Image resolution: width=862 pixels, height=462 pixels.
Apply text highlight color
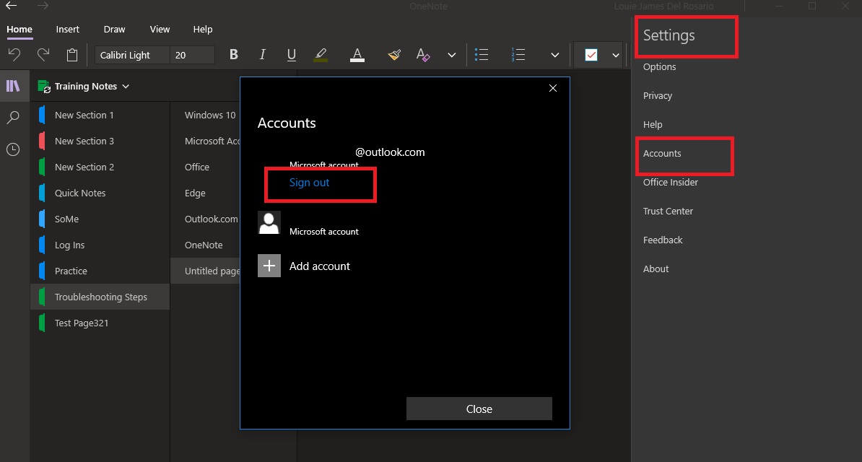click(321, 54)
